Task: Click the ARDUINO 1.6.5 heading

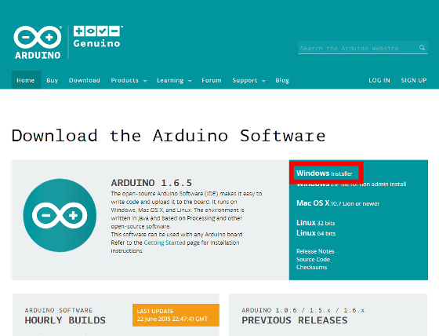Action: coord(151,183)
